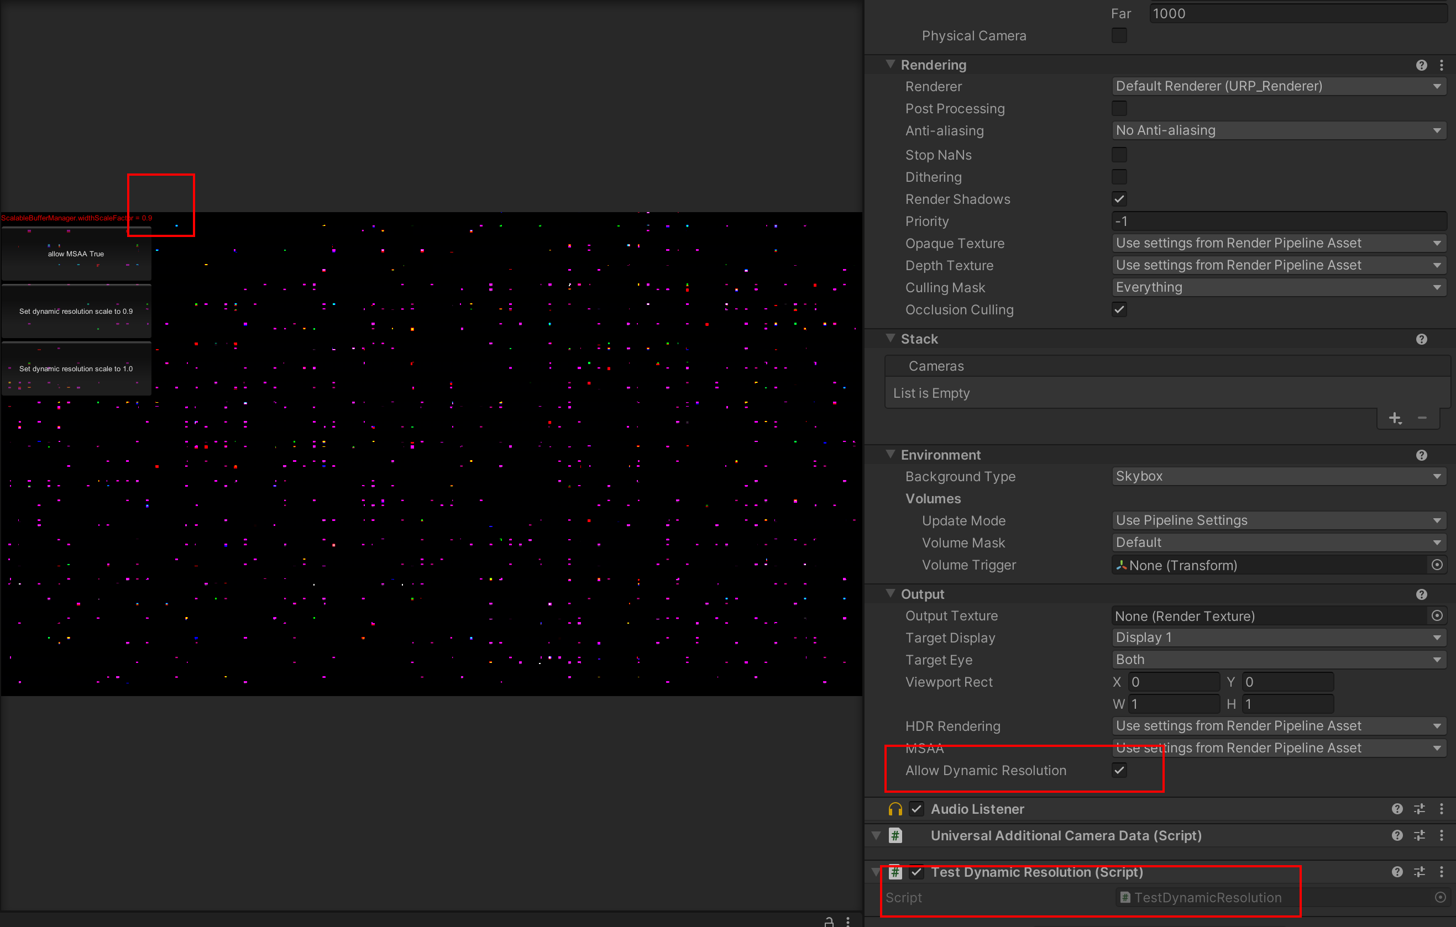Open the Anti-aliasing dropdown
This screenshot has width=1456, height=927.
point(1278,130)
